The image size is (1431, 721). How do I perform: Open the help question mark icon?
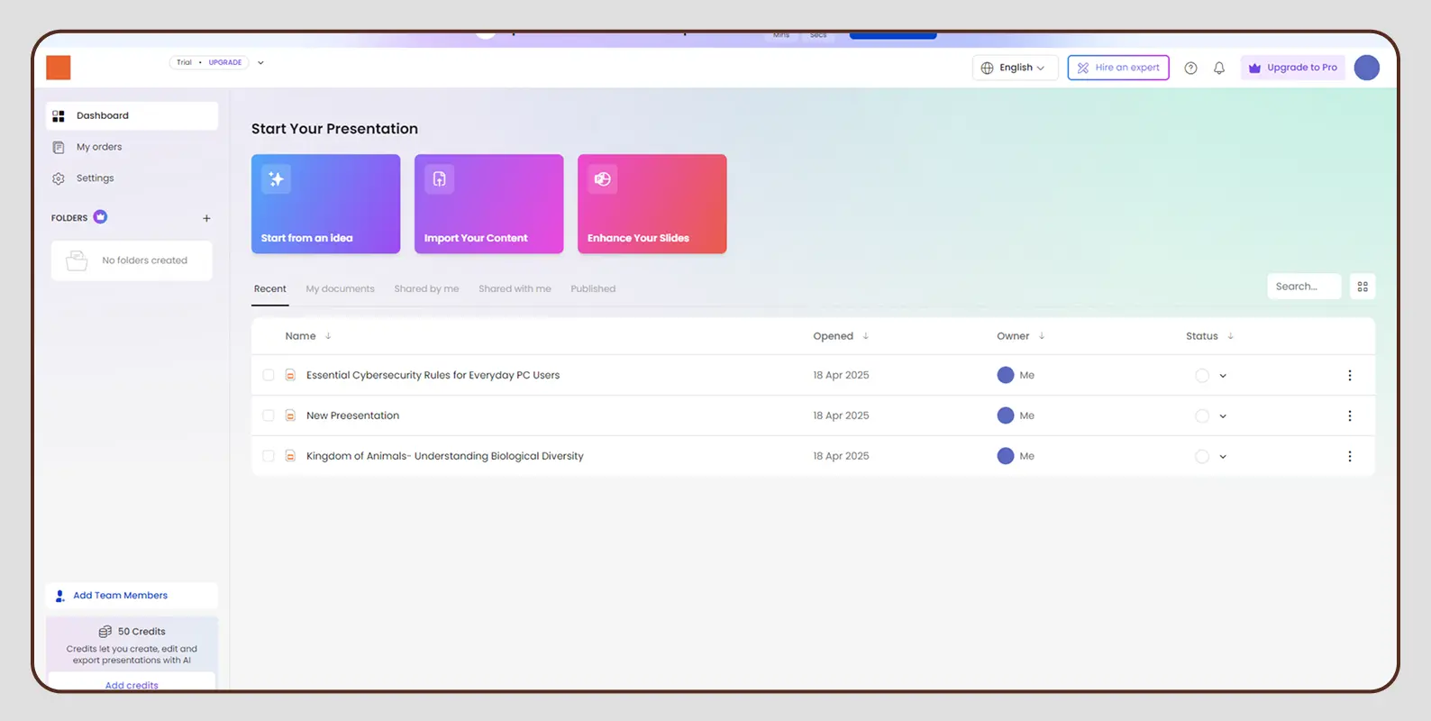point(1190,68)
